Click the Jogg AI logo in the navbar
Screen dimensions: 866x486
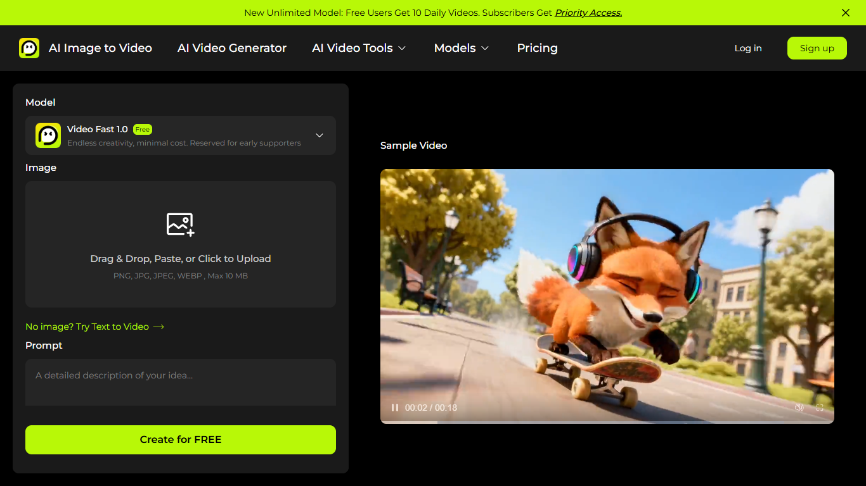(x=30, y=47)
